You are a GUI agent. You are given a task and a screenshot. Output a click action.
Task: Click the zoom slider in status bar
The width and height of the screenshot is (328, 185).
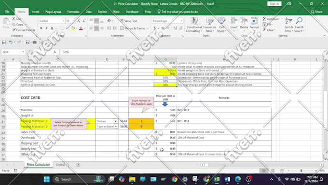point(301,171)
